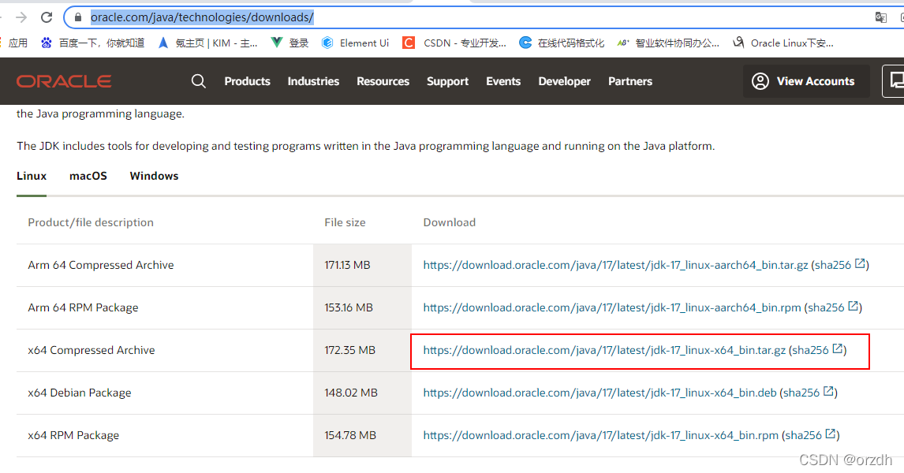Screen dimensions: 904x473
Task: Open the 在线代码格式化 bookmark
Action: (562, 43)
